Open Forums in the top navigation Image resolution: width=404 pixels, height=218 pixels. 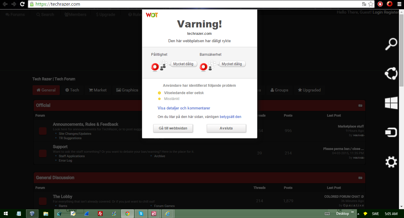[15, 14]
